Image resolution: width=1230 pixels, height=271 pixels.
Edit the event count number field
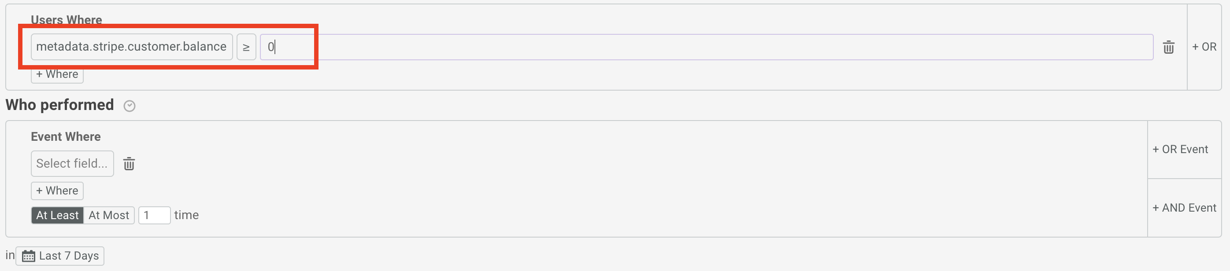(x=154, y=215)
